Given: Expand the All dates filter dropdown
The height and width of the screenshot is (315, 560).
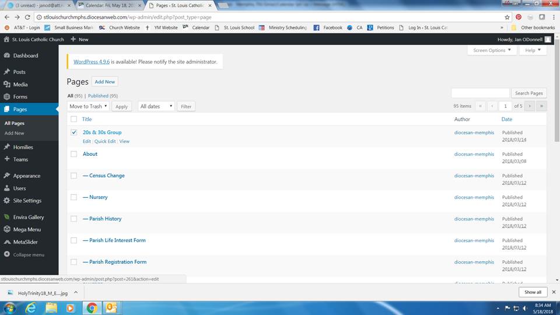Looking at the screenshot, I should coord(156,106).
